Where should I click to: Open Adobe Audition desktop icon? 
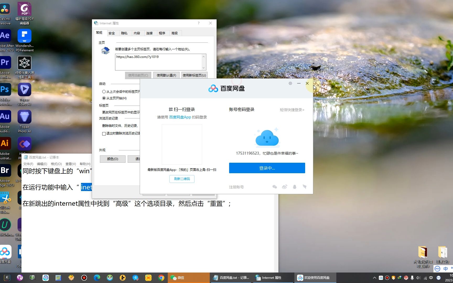(5, 121)
